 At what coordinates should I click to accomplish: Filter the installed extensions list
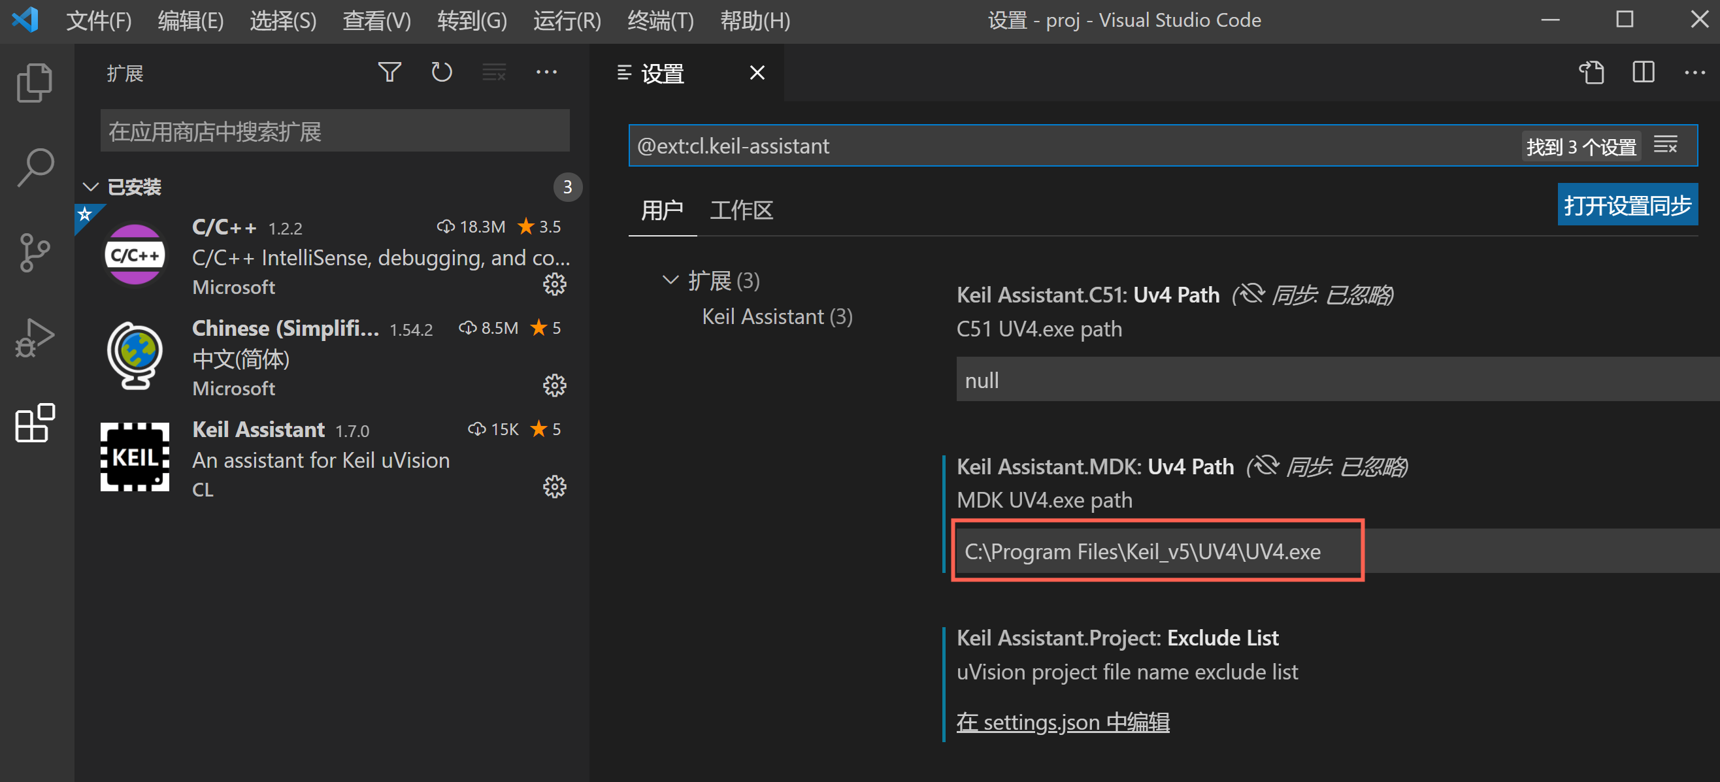coord(389,71)
